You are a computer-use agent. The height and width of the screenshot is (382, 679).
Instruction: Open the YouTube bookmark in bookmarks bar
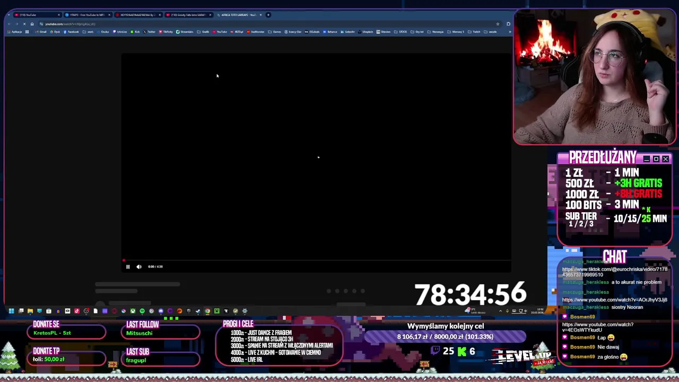[220, 32]
